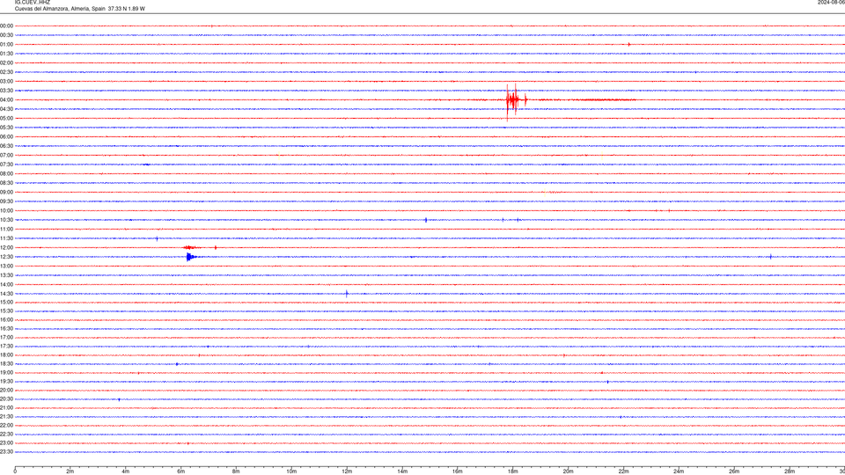The width and height of the screenshot is (845, 475).
Task: Click the 4m axis tick label
Action: 126,471
